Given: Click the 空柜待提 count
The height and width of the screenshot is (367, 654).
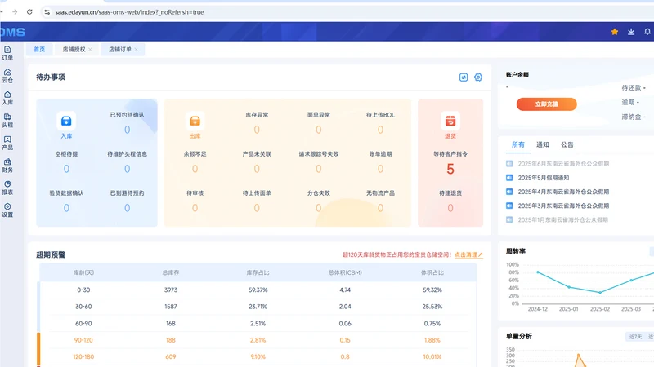Looking at the screenshot, I should 66,169.
